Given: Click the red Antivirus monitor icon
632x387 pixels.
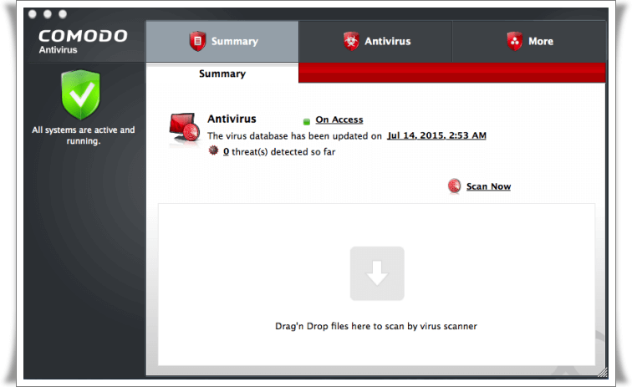Looking at the screenshot, I should [x=185, y=128].
